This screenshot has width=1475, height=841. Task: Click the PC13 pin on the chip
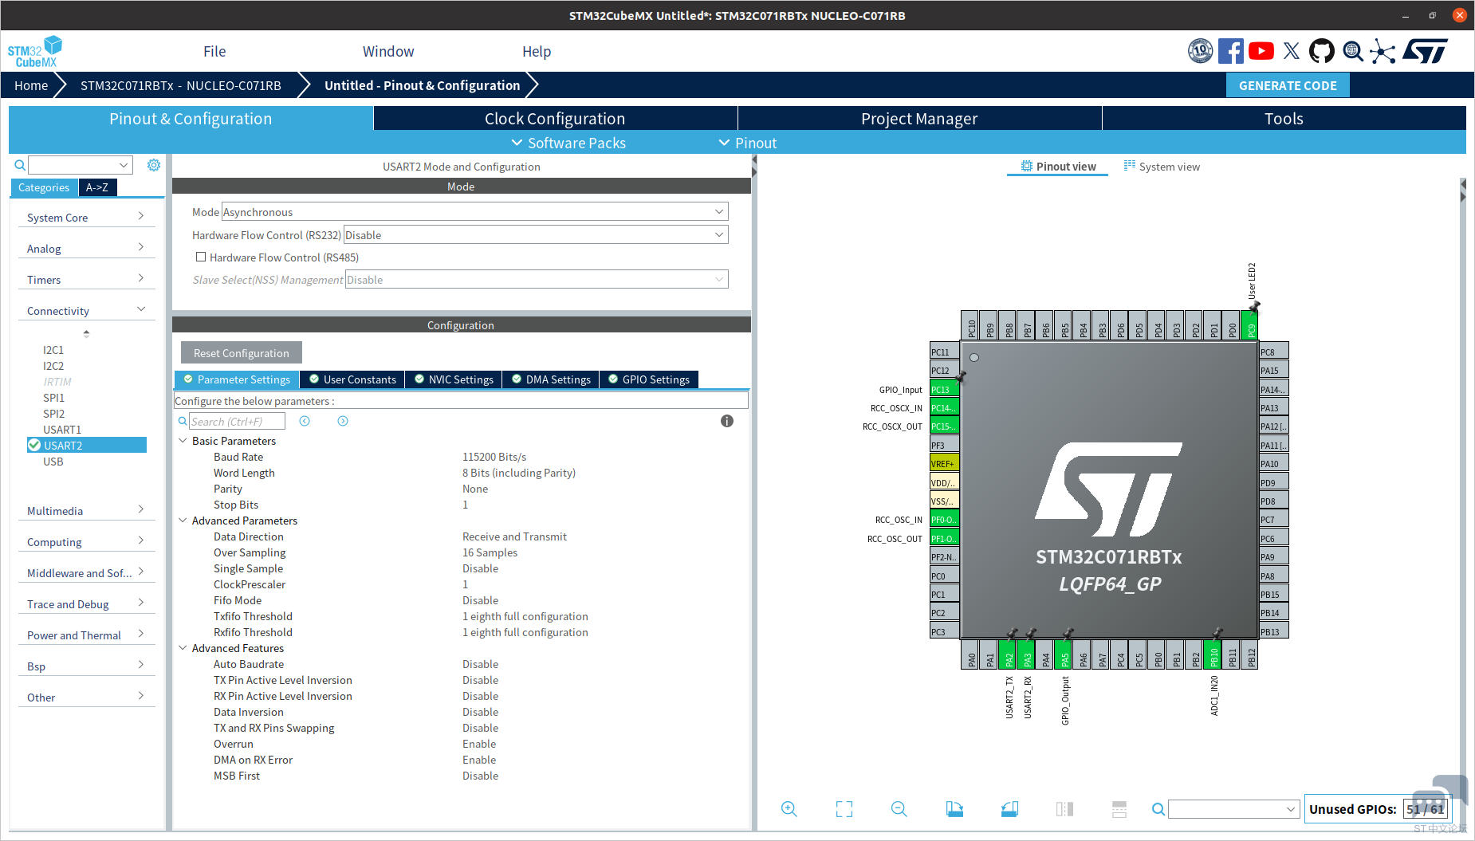click(x=944, y=389)
